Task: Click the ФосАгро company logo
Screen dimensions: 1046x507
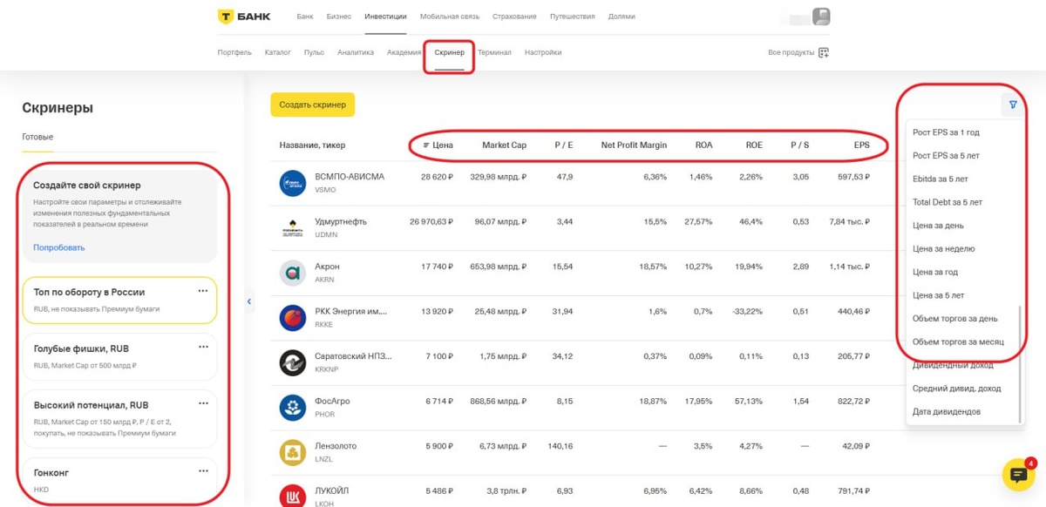Action: 292,408
